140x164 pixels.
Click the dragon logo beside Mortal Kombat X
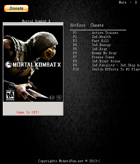(x=8, y=65)
